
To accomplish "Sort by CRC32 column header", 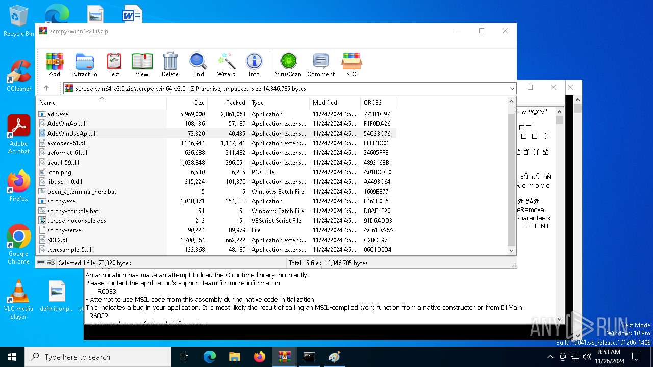I will (378, 103).
